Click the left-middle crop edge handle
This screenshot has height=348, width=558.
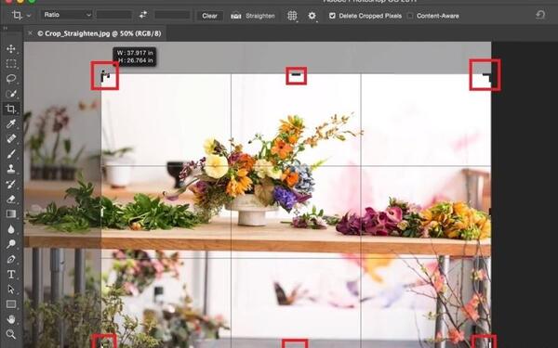[102, 212]
